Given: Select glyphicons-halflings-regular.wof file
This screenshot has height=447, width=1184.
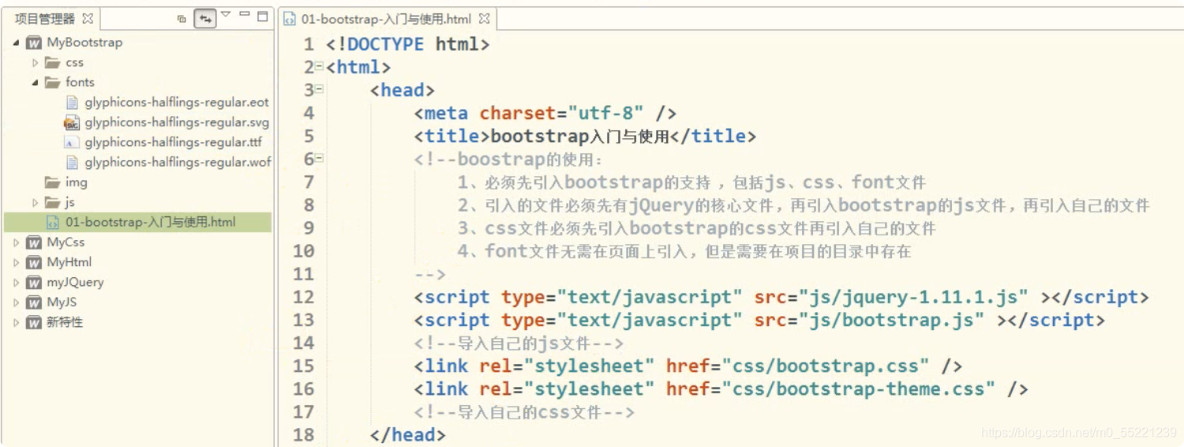Looking at the screenshot, I should [x=178, y=162].
